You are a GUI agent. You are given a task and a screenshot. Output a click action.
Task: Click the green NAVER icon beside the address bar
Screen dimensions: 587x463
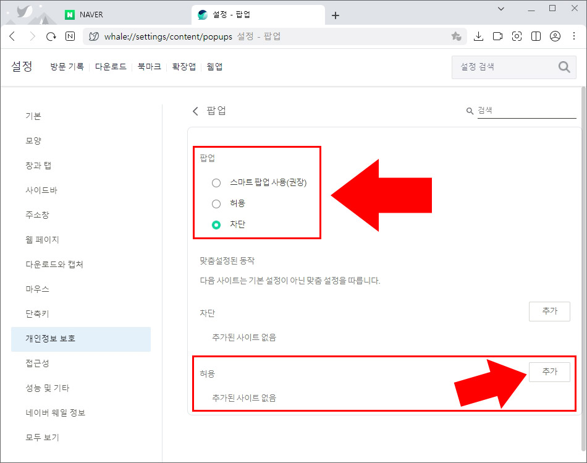[x=70, y=36]
